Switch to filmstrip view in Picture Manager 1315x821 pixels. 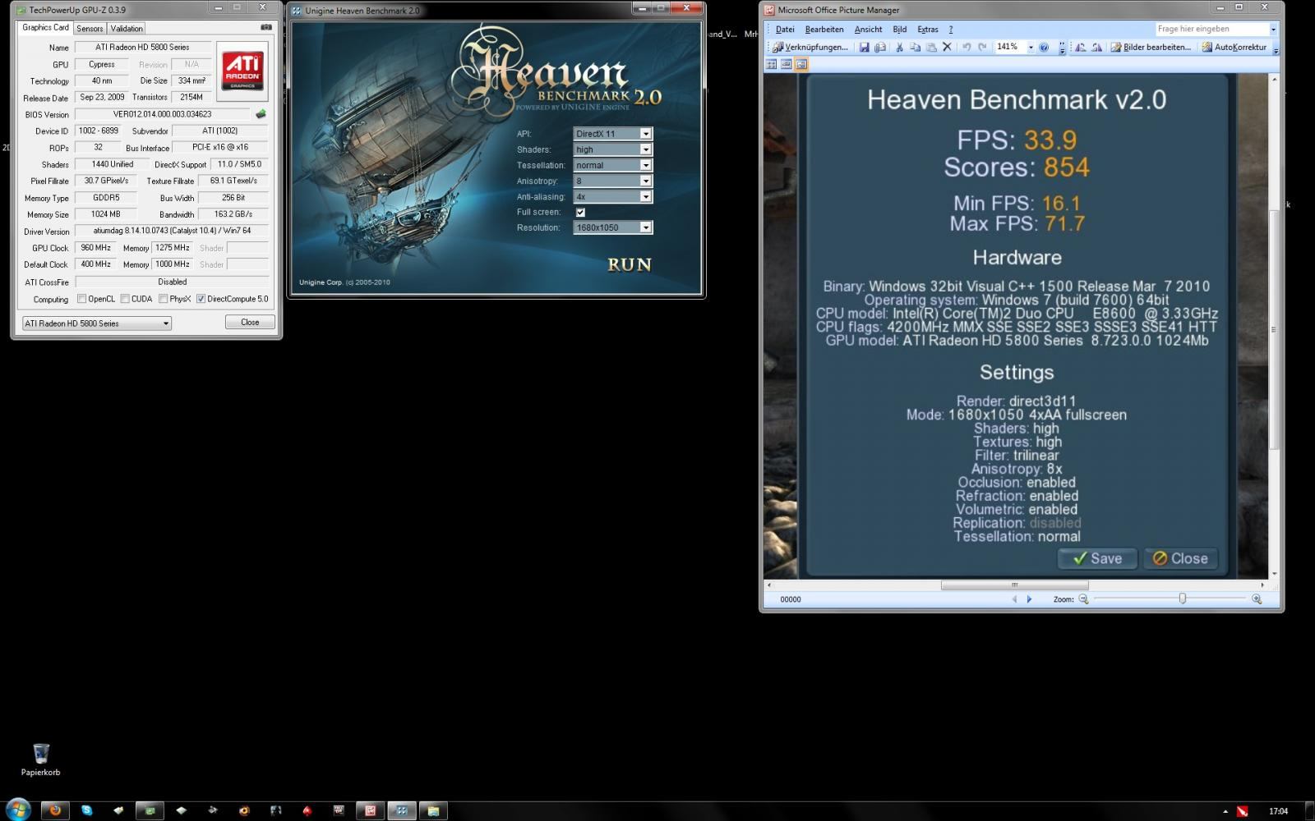(x=787, y=64)
